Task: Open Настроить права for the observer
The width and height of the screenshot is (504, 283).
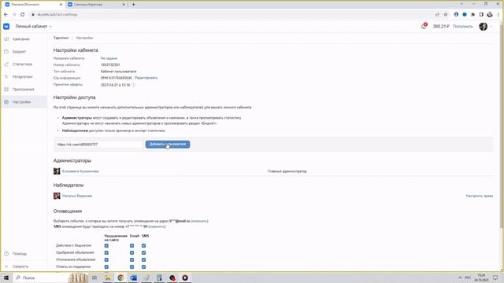Action: (x=480, y=196)
